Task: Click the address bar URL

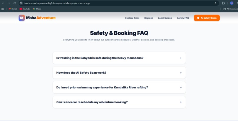Action: point(57,3)
